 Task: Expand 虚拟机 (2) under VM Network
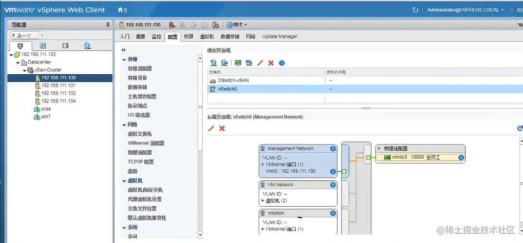click(x=263, y=200)
